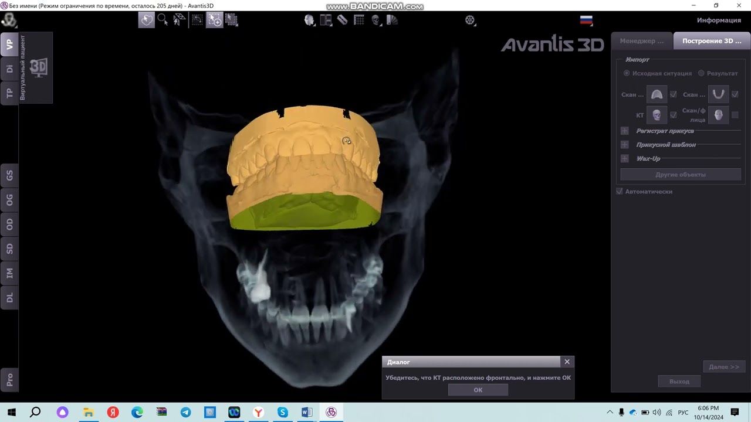Click the zoom magnifier tool in toolbar
The height and width of the screenshot is (422, 751).
[163, 20]
